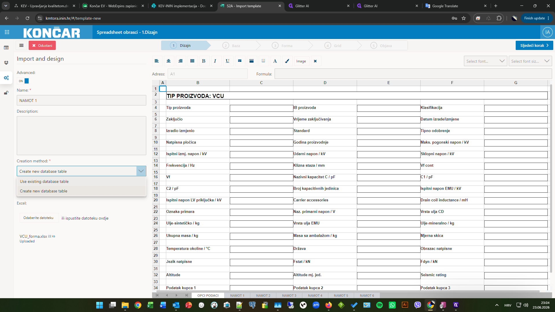
Task: Click the Formula input bar
Action: coord(413,74)
